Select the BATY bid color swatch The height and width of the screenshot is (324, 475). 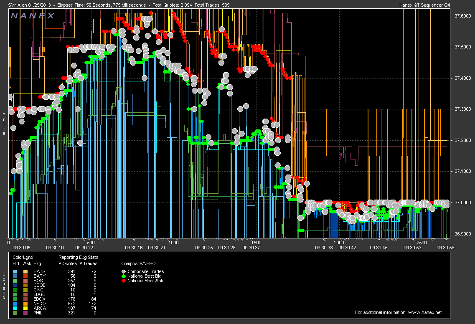(15, 276)
